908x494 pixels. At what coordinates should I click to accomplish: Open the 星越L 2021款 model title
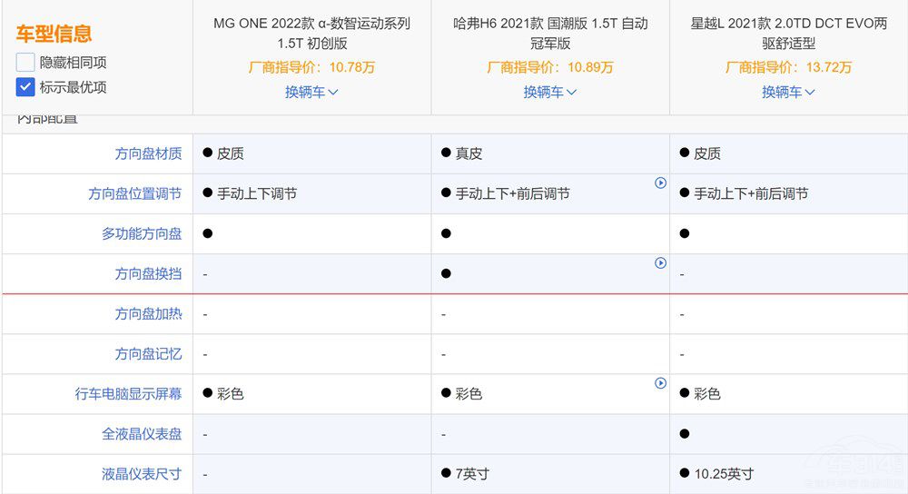click(788, 34)
